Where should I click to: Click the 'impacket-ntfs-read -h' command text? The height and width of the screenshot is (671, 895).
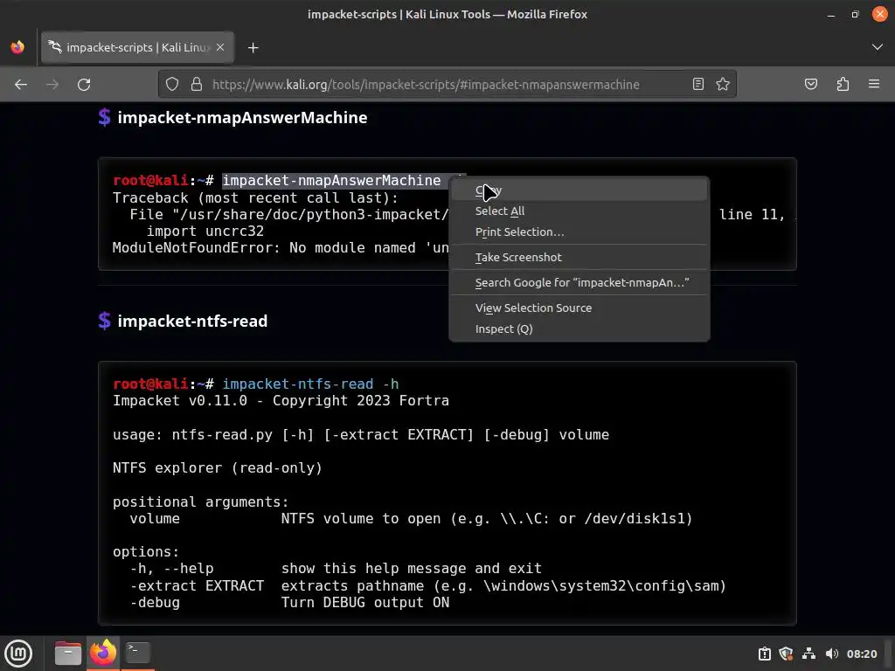coord(310,384)
